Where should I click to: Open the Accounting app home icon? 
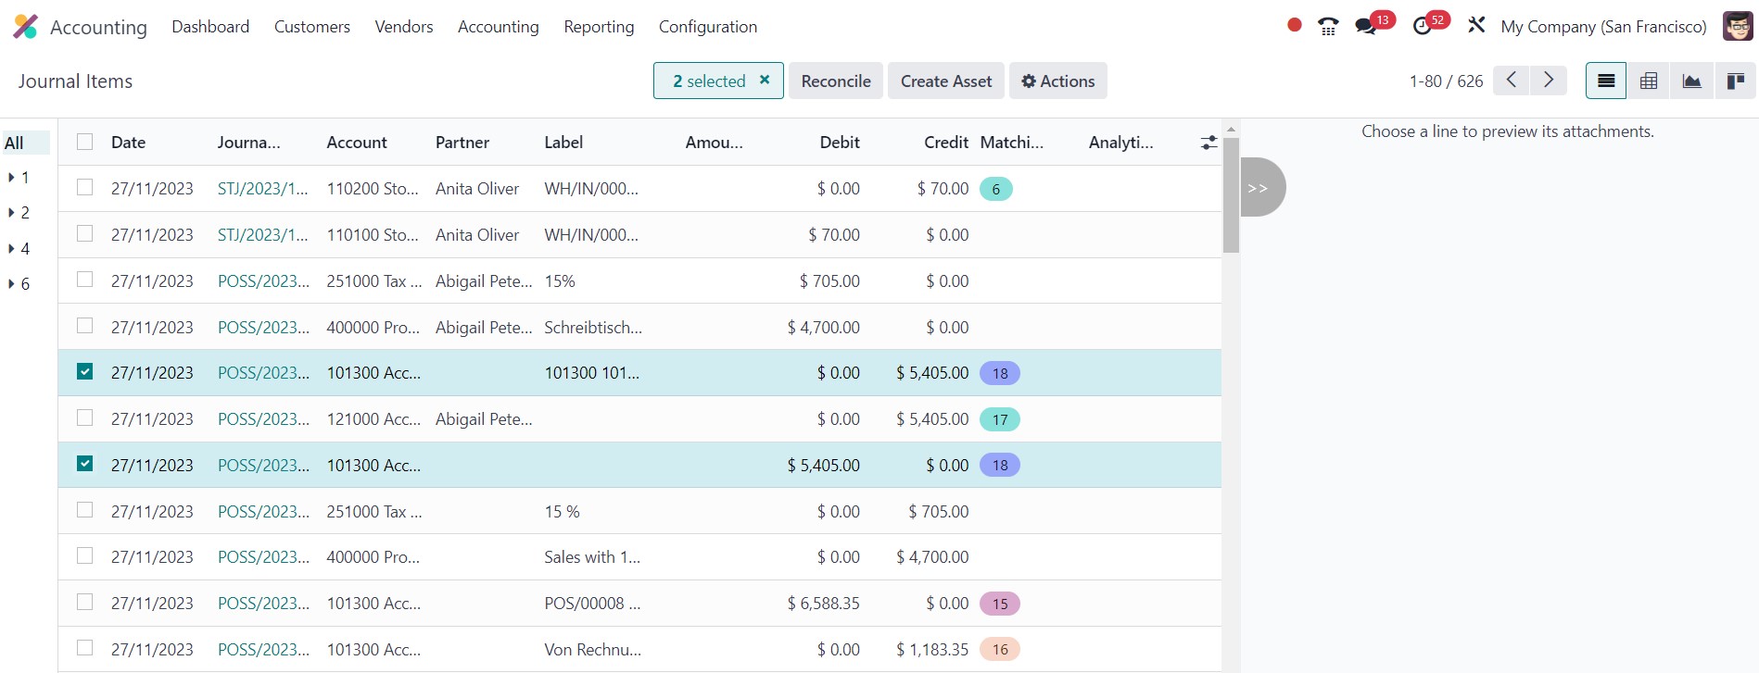click(x=26, y=27)
